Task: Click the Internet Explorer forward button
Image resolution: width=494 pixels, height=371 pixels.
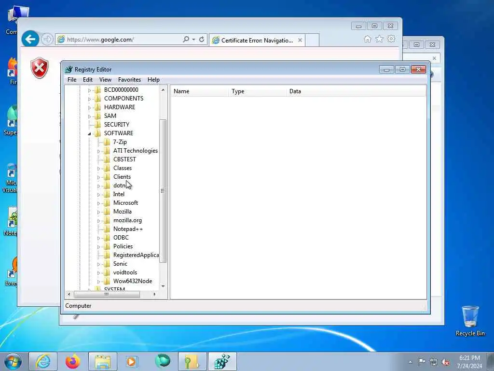Action: 47,40
